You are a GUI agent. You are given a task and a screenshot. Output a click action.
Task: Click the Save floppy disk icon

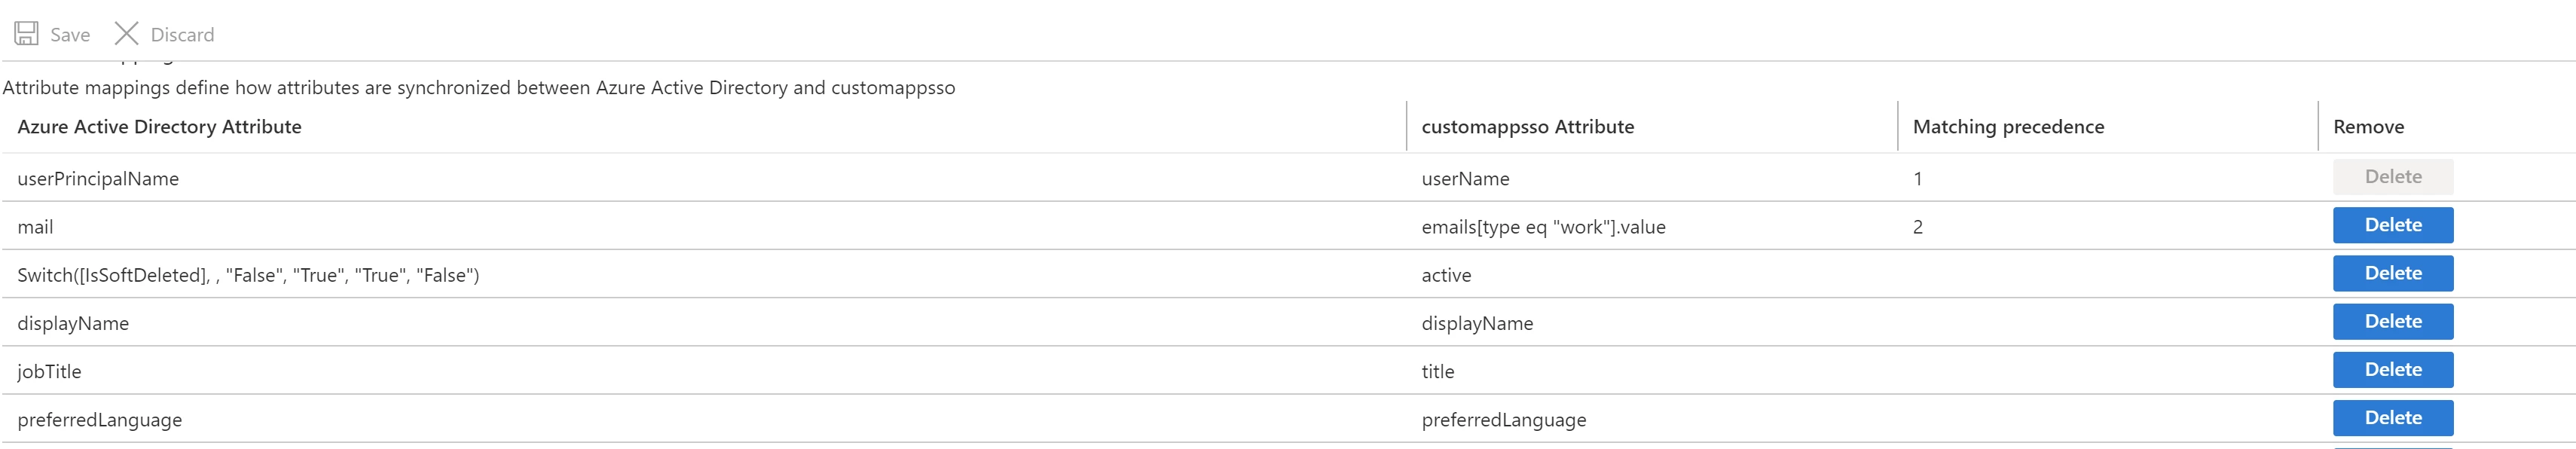27,34
